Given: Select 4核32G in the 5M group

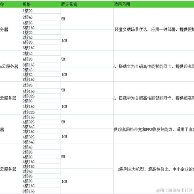Looking at the screenshot, I should tap(41, 122).
